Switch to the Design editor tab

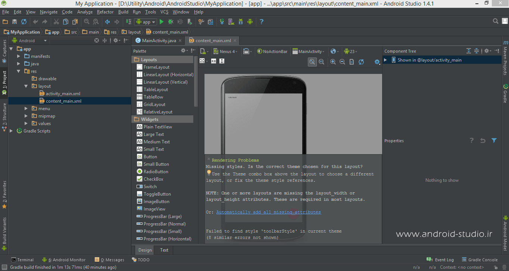pos(145,250)
